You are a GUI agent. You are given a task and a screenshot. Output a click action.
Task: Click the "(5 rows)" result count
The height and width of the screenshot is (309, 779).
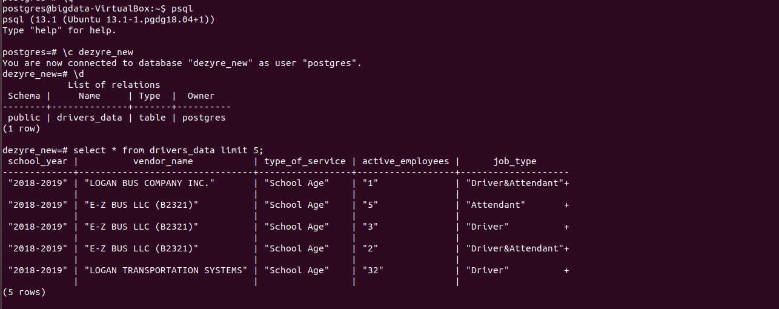(x=24, y=292)
